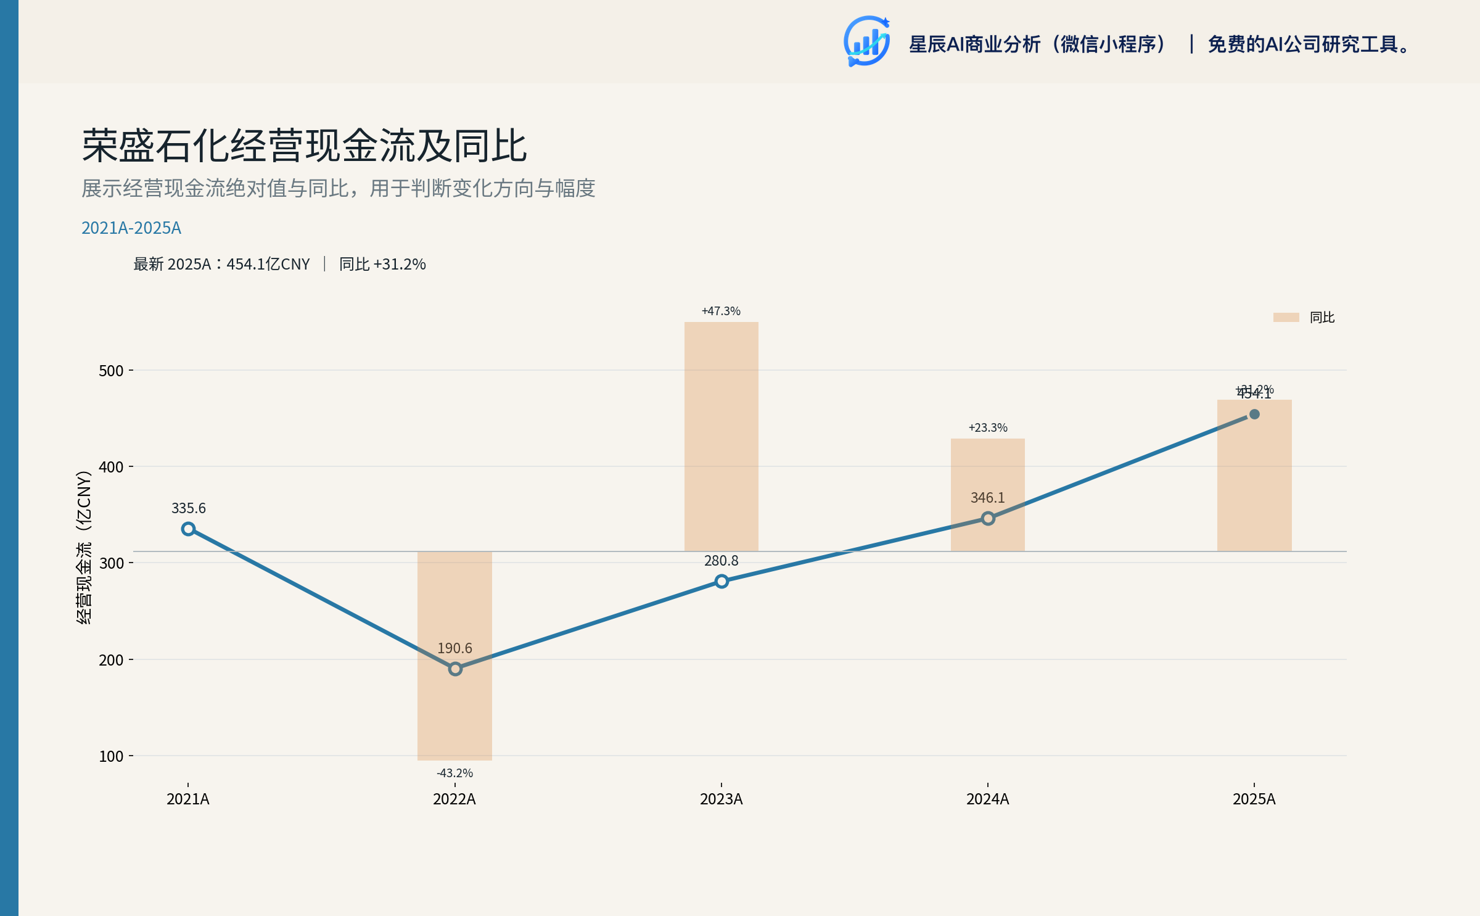Click the 2023A data point marker

click(x=721, y=581)
